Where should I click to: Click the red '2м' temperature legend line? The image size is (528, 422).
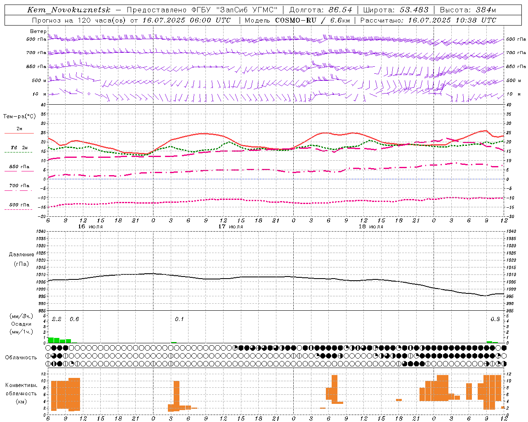click(x=19, y=133)
